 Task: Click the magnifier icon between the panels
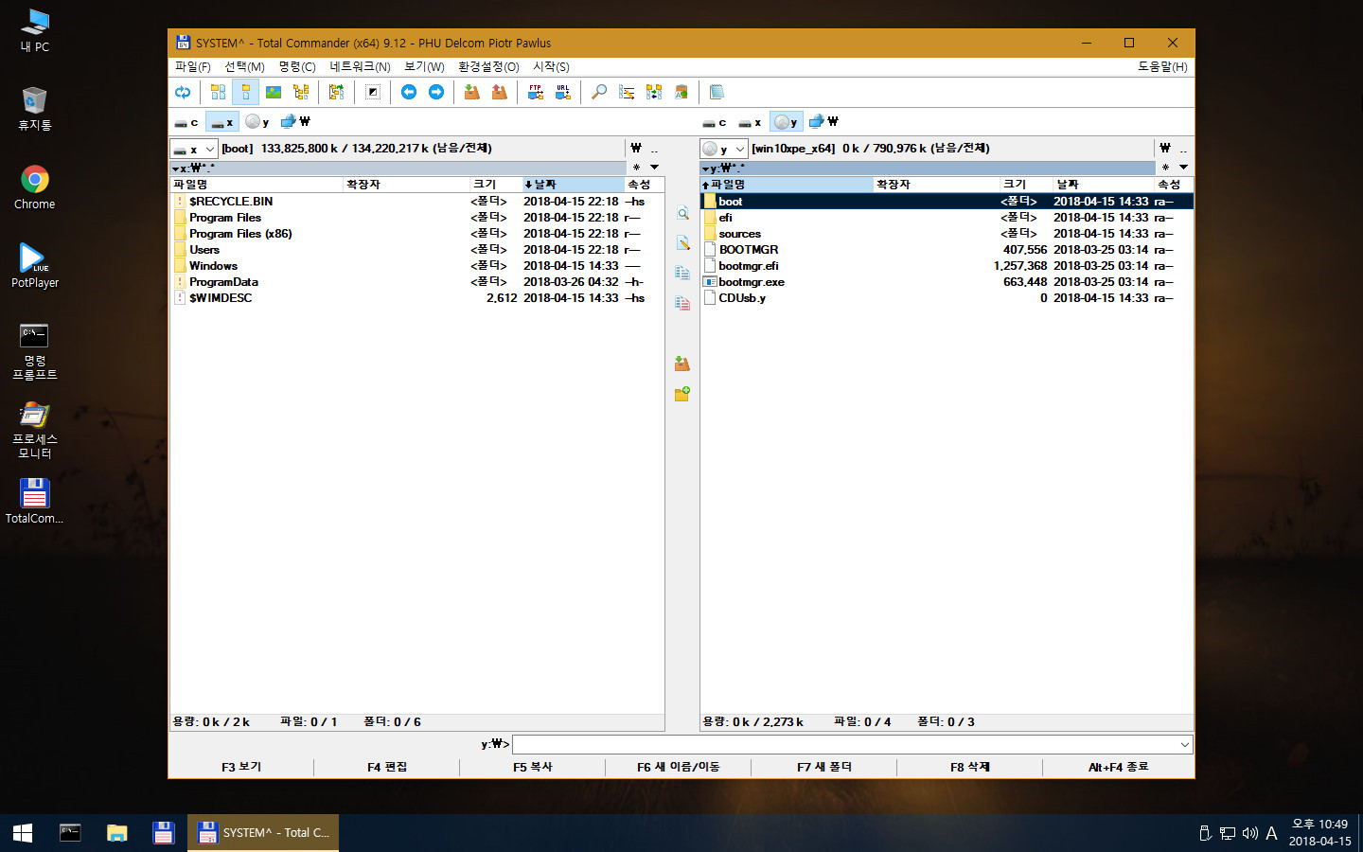(682, 214)
